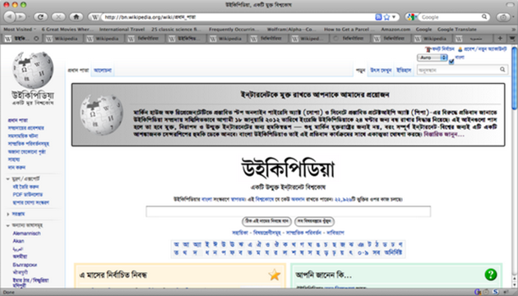Viewport: 518px width, 296px height.
Task: Click the PDF ডাউনলোড sidebar link
Action: point(28,195)
